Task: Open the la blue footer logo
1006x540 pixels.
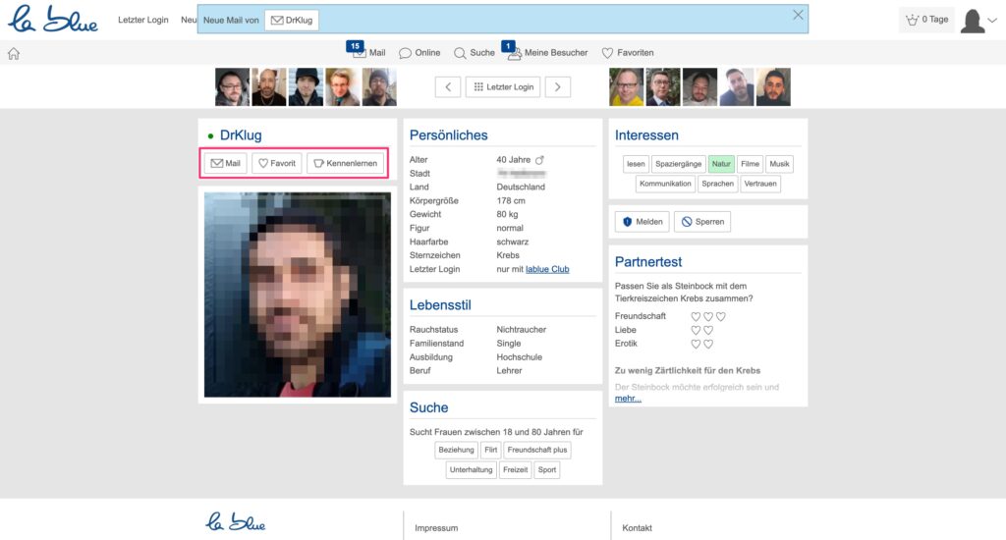Action: pos(236,521)
